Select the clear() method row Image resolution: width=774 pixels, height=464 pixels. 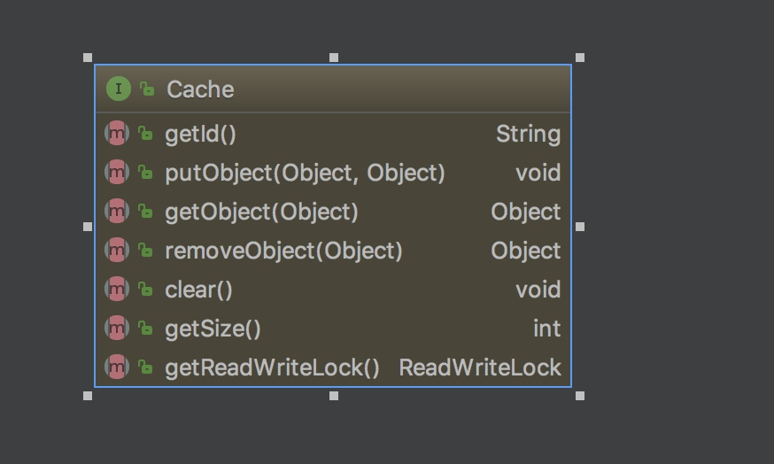(x=198, y=290)
